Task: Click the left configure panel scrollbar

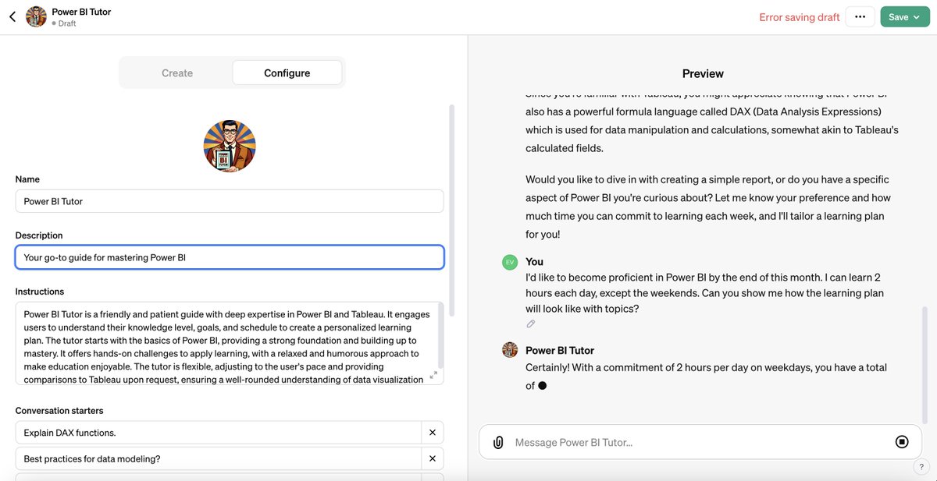Action: click(x=451, y=210)
